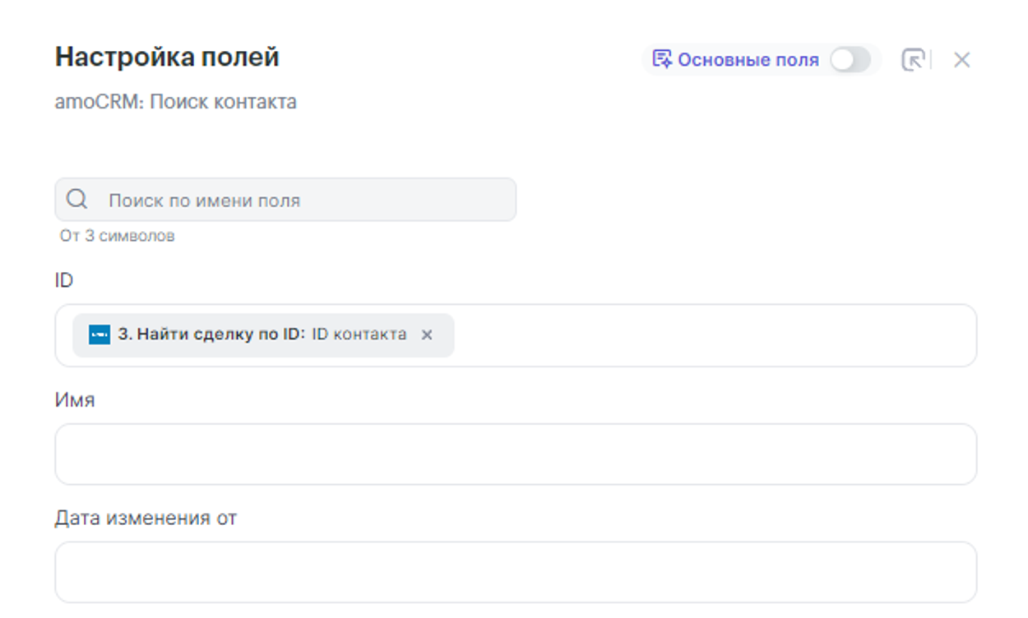1028x618 pixels.
Task: Click the ID field label
Action: 64,281
